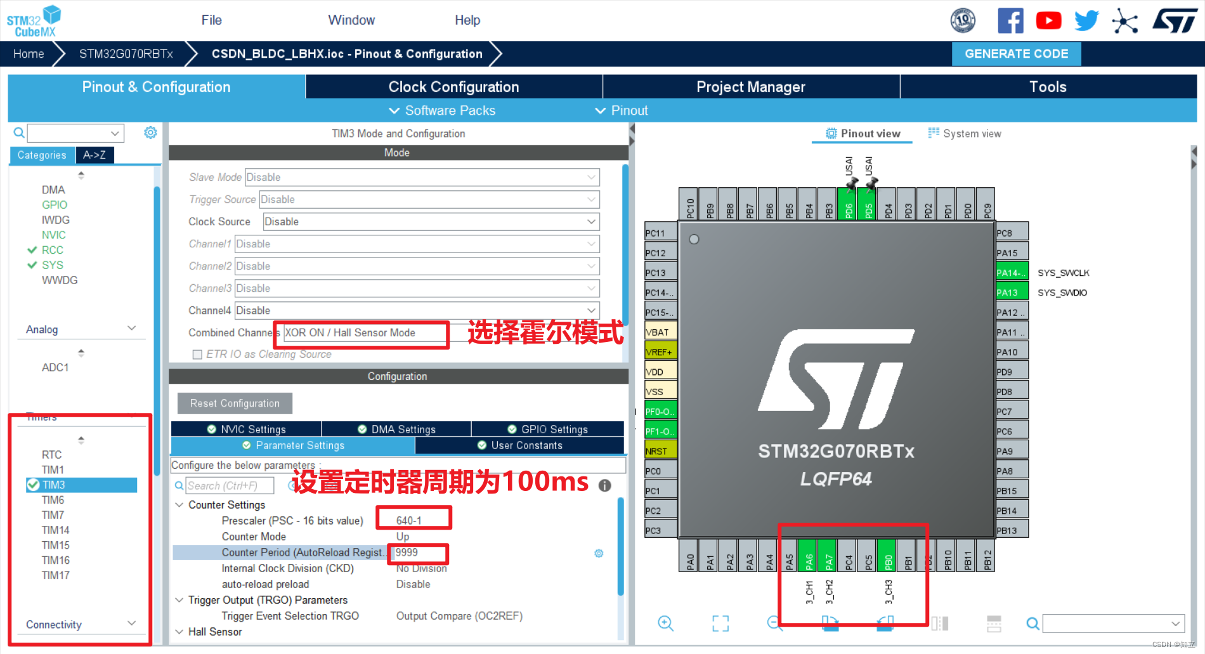
Task: Click the GENERATE CODE button
Action: pyautogui.click(x=1017, y=54)
